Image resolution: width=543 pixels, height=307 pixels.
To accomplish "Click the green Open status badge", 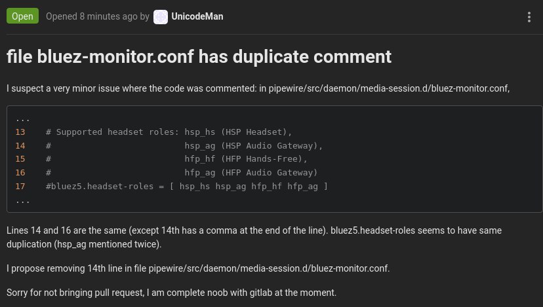I will [x=22, y=16].
